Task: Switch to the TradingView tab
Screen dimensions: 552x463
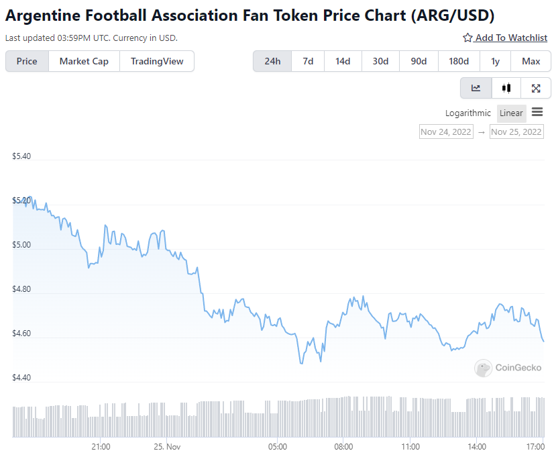Action: (157, 61)
